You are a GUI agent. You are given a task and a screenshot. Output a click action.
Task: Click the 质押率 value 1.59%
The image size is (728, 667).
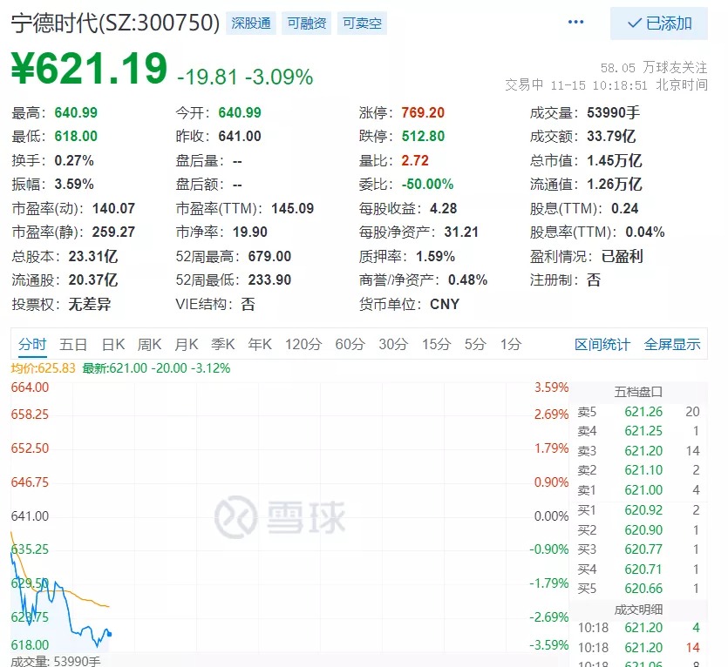point(436,256)
